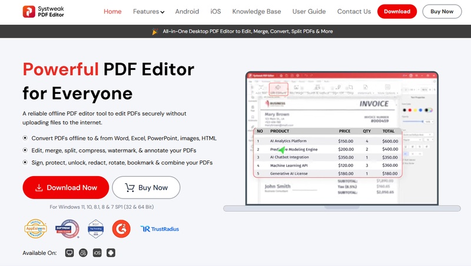The width and height of the screenshot is (471, 266).
Task: Click the Softpedia 100% clean badge
Action: [x=67, y=228]
